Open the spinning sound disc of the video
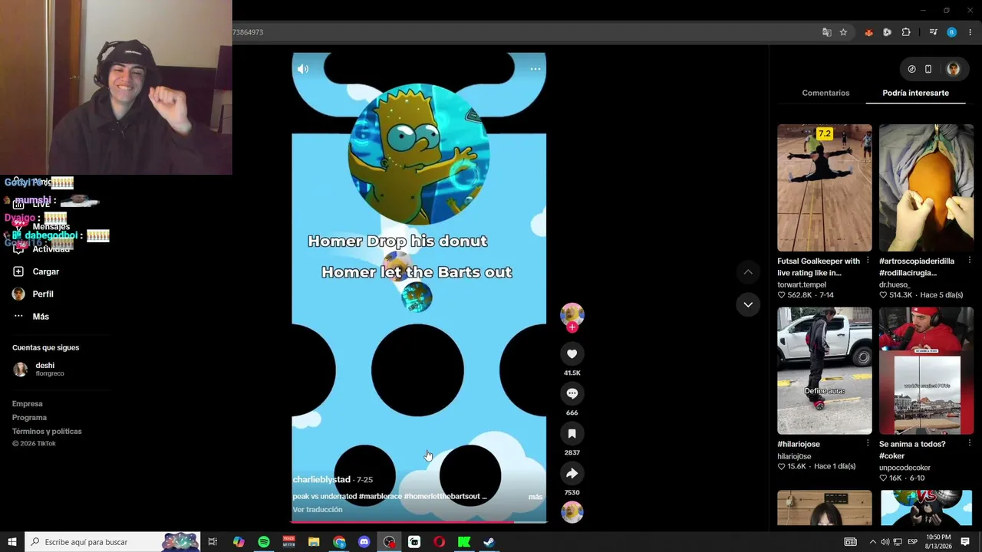 [x=572, y=511]
